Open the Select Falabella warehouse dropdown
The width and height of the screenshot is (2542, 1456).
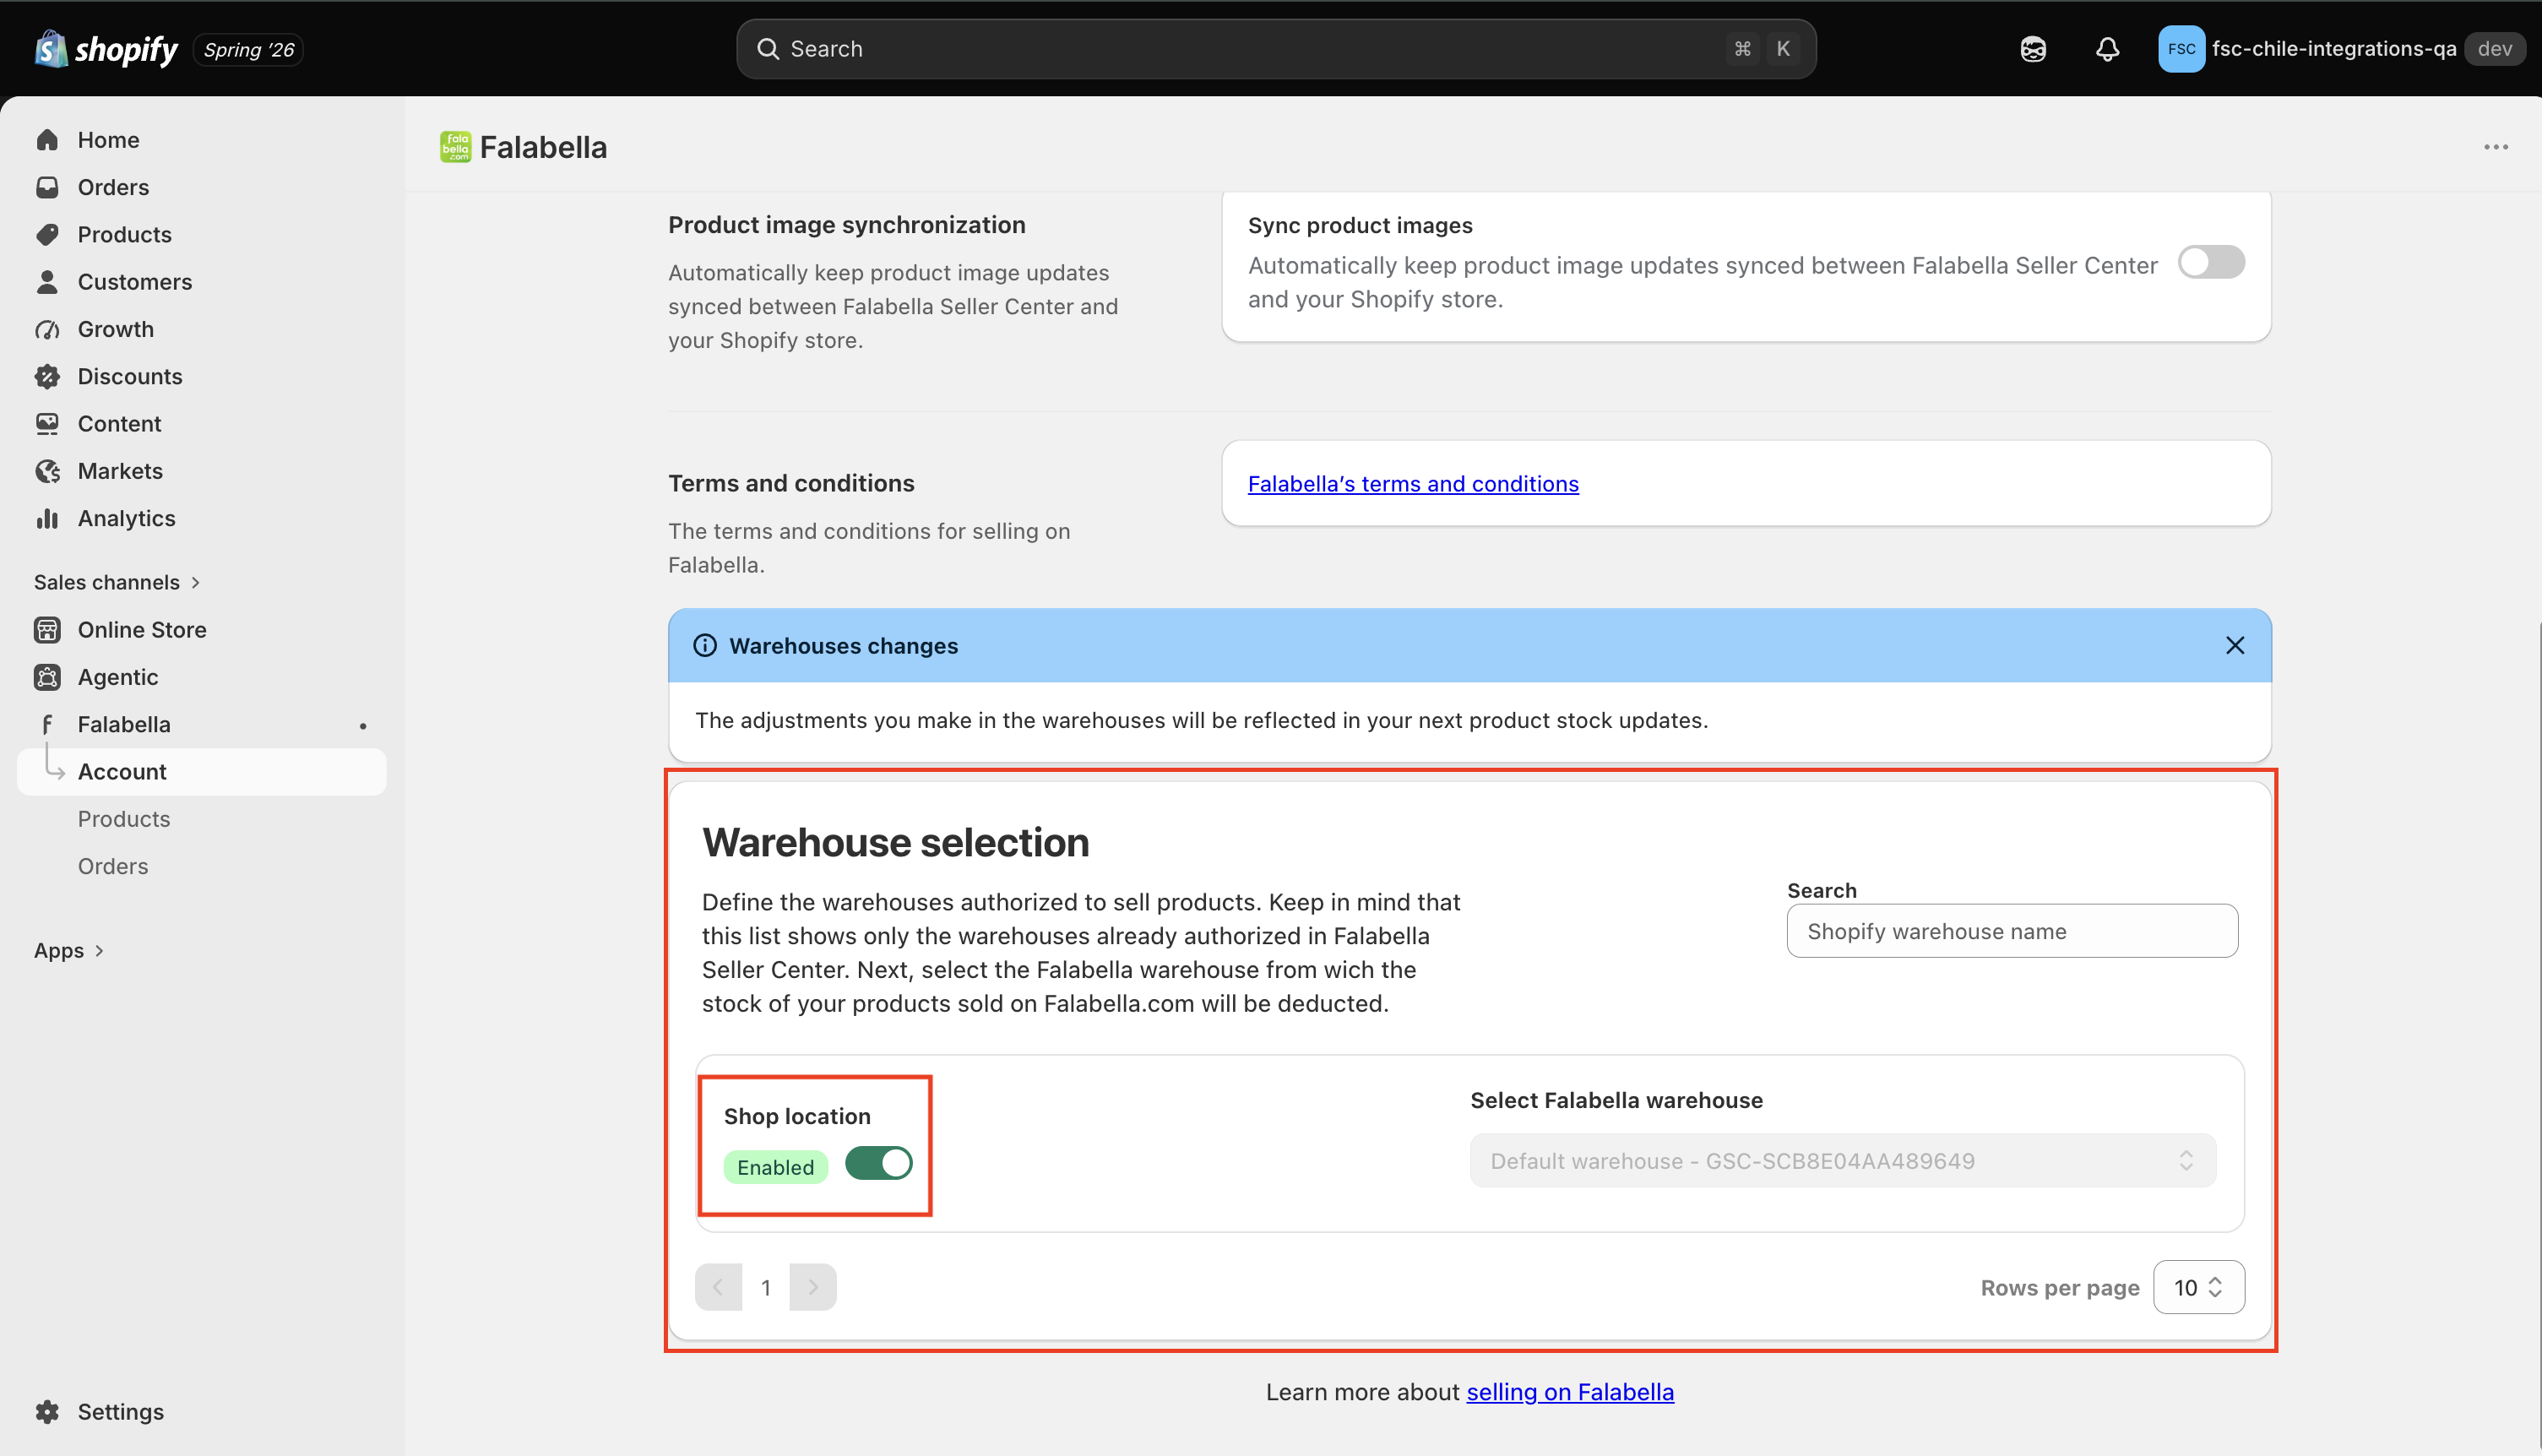pos(1843,1160)
